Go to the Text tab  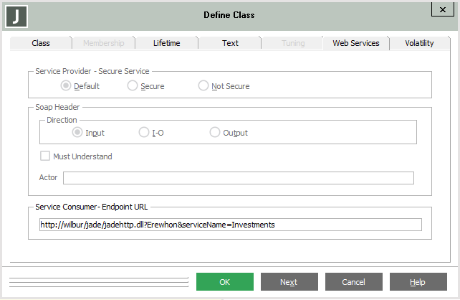click(230, 43)
